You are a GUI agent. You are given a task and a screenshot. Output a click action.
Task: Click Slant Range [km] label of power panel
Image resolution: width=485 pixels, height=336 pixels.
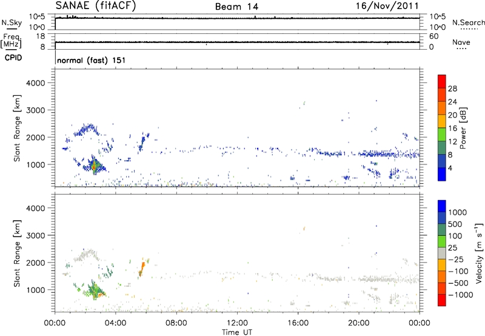pos(17,128)
